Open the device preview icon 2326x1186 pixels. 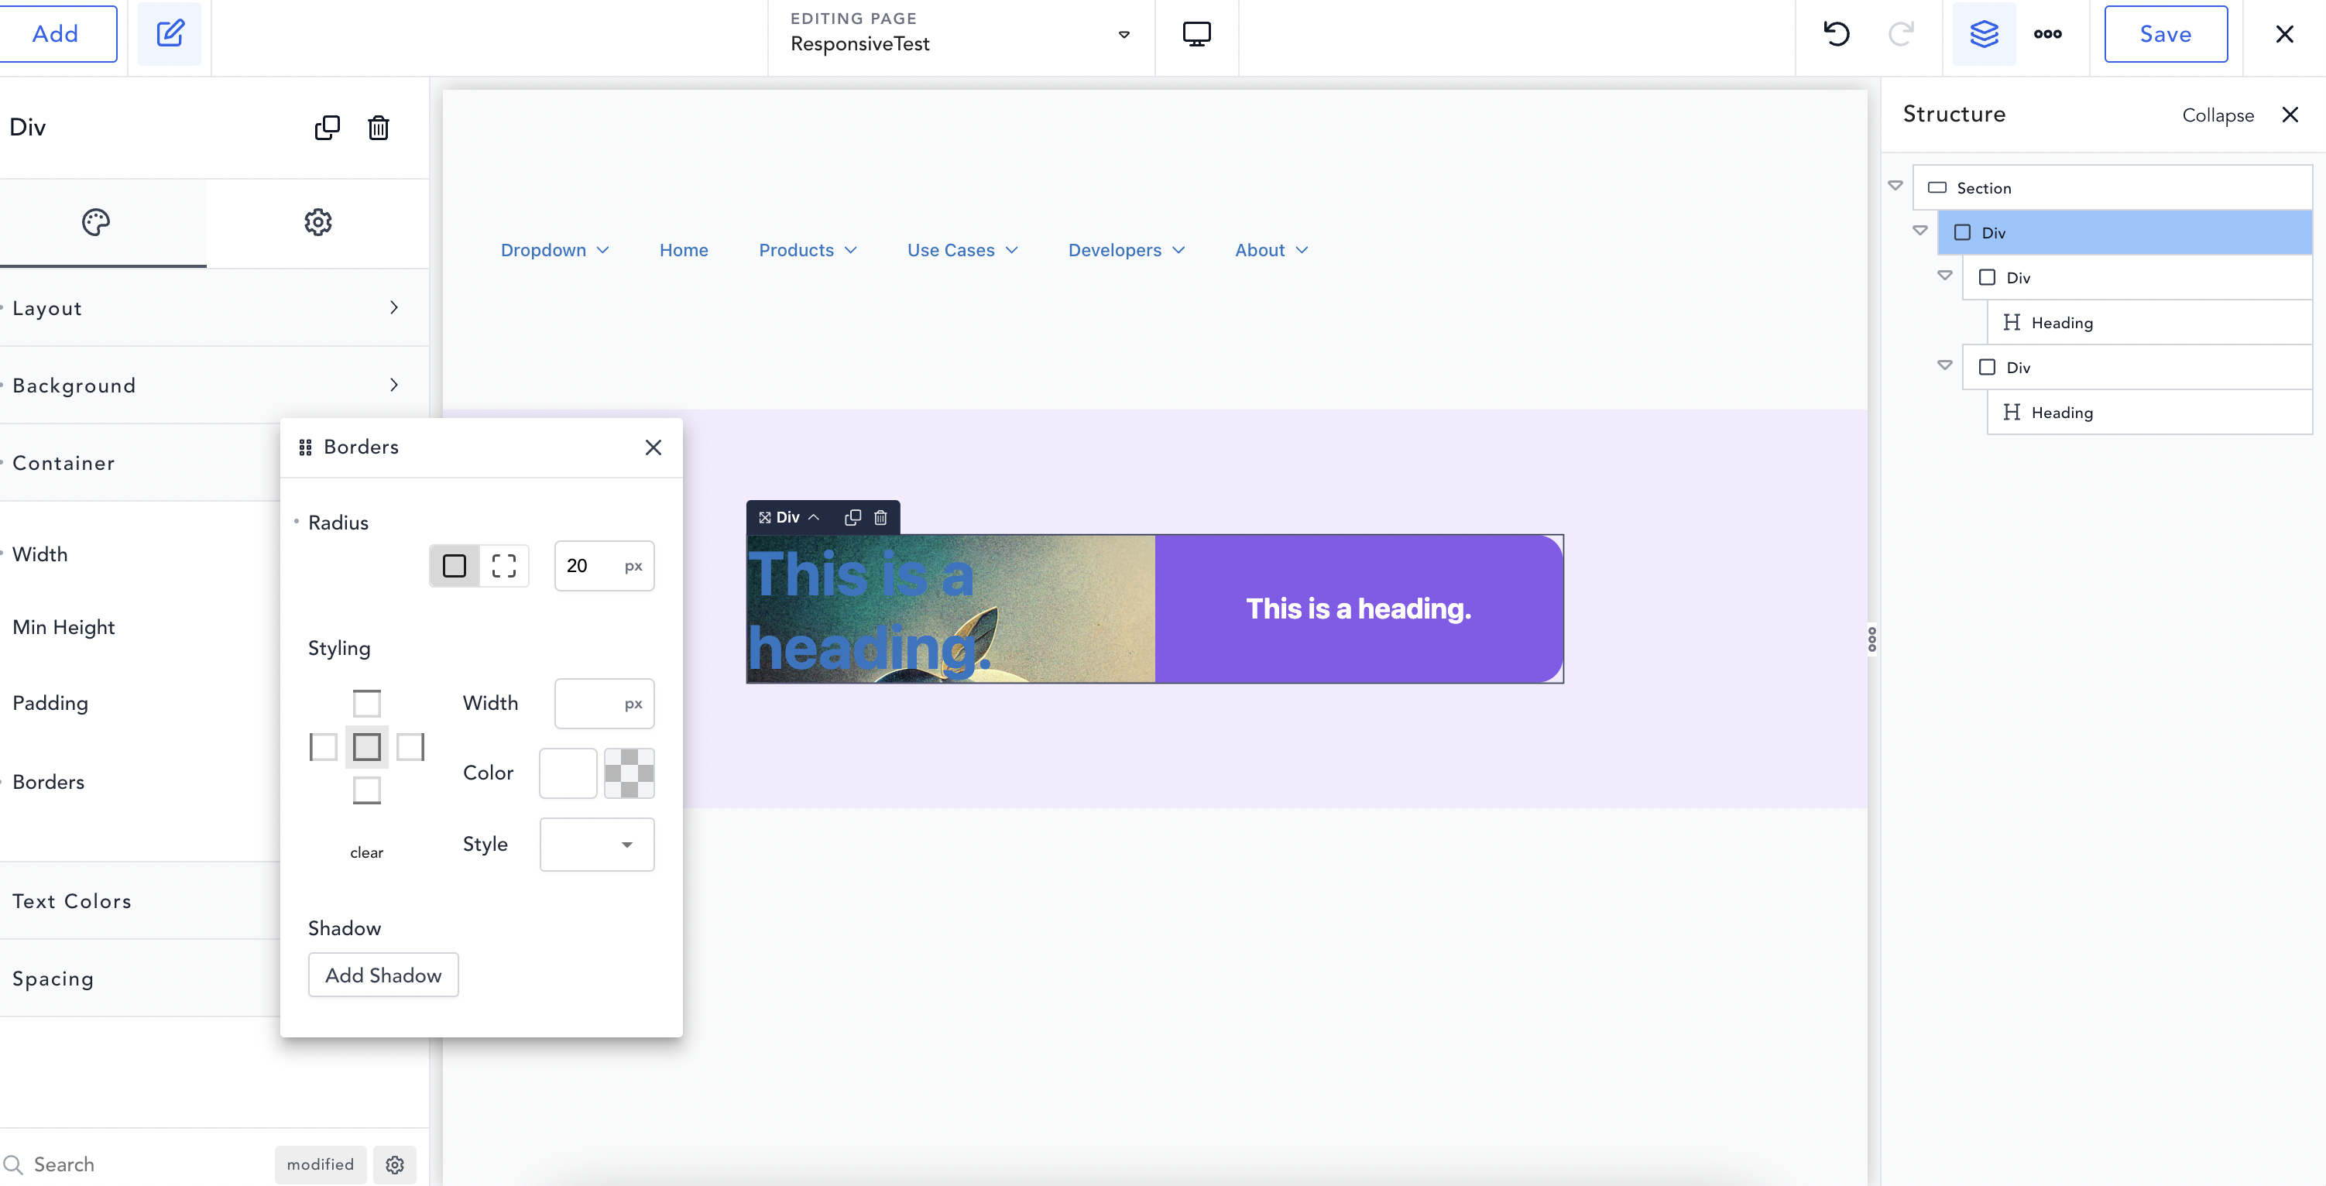(1196, 33)
